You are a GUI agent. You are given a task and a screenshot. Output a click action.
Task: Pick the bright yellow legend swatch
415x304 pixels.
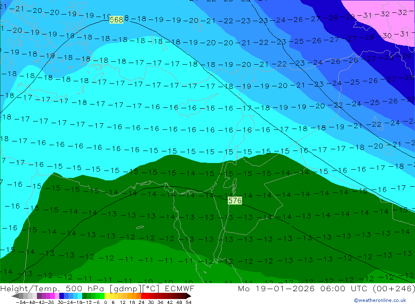click(107, 296)
